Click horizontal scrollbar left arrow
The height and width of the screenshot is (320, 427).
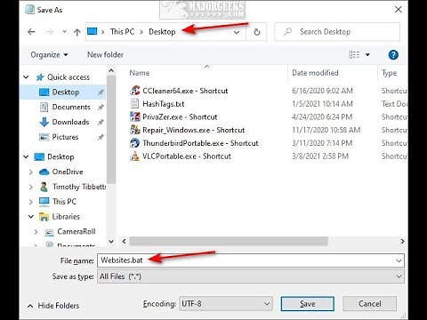tap(124, 241)
